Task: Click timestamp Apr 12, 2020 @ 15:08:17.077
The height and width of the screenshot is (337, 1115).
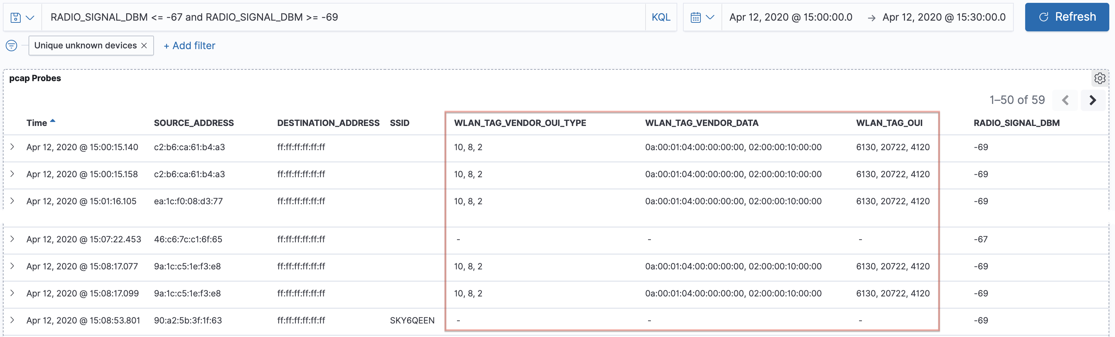Action: coord(82,267)
